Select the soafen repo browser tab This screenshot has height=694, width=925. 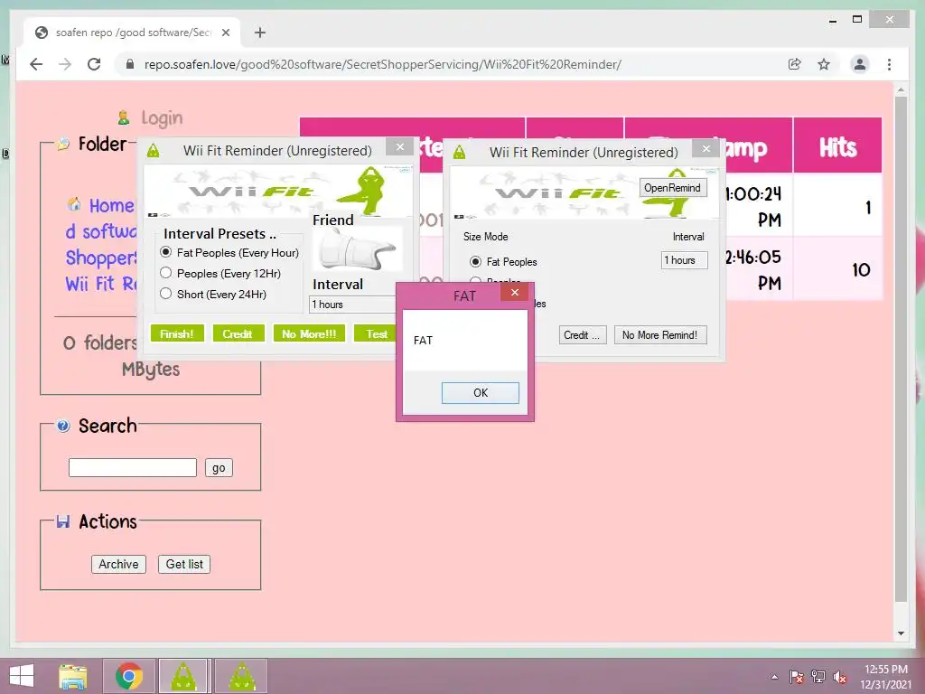coord(132,33)
